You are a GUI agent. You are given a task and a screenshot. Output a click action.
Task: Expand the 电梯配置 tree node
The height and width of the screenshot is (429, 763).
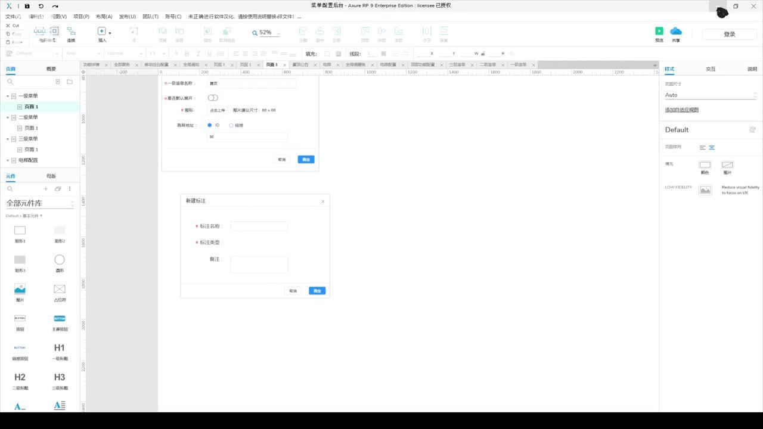(x=8, y=160)
